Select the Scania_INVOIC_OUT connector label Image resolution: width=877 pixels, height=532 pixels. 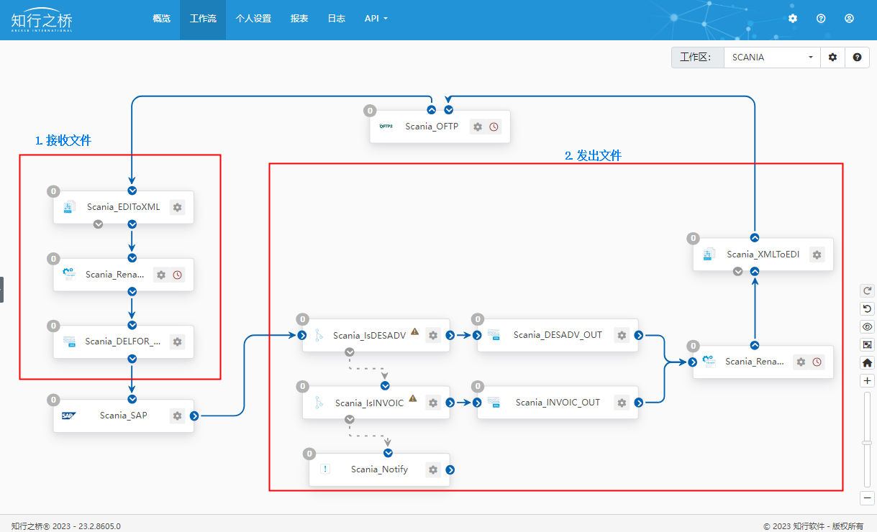coord(558,403)
